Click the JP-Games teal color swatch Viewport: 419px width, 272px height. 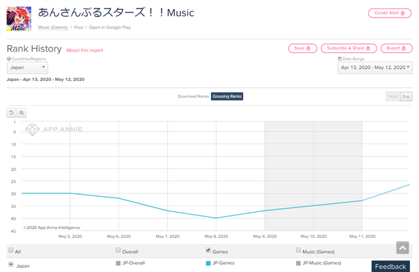pos(208,263)
